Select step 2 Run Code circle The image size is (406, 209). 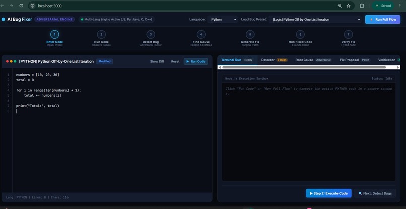pyautogui.click(x=101, y=34)
